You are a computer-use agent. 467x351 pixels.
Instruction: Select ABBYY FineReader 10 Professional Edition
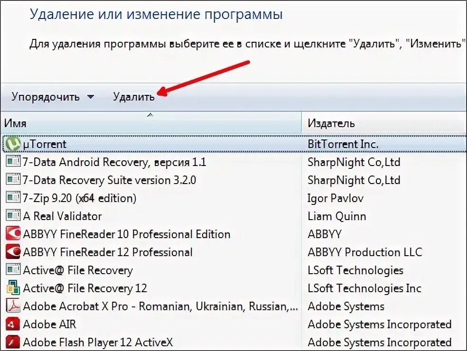[127, 234]
